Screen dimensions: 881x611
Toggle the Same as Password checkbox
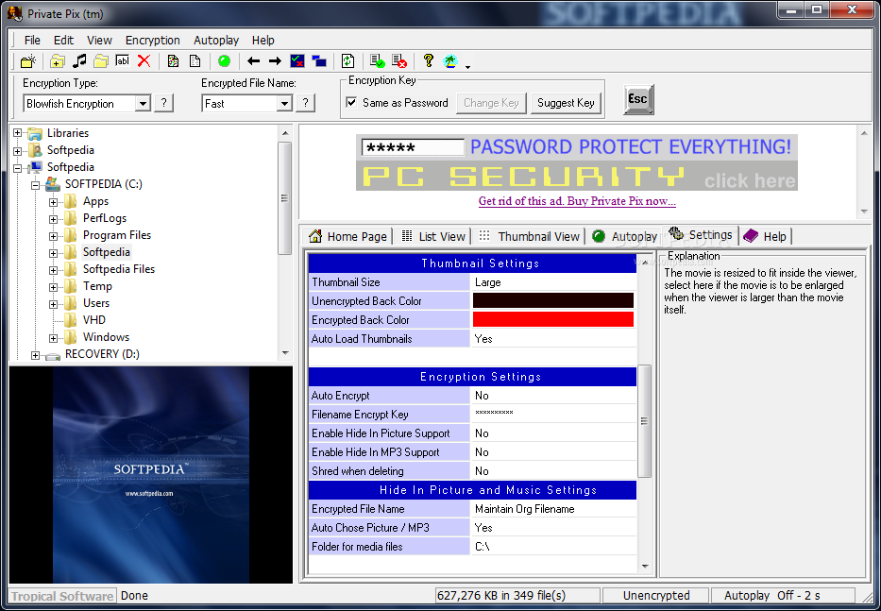(x=351, y=102)
